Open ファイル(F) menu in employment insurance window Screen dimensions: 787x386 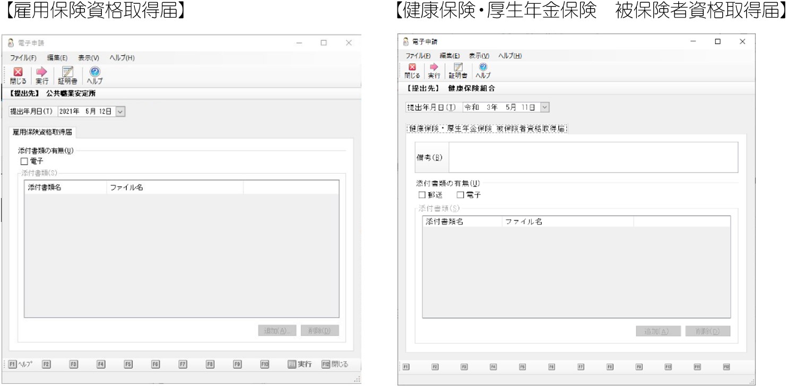tap(23, 58)
